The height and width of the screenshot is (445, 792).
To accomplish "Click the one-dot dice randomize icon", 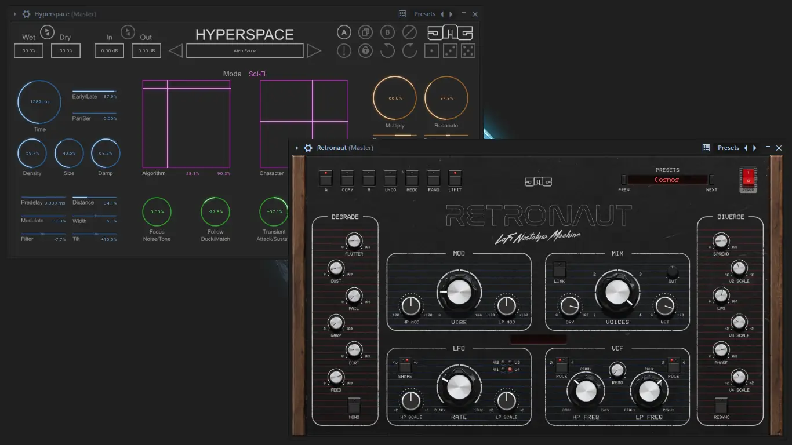I will coord(431,51).
